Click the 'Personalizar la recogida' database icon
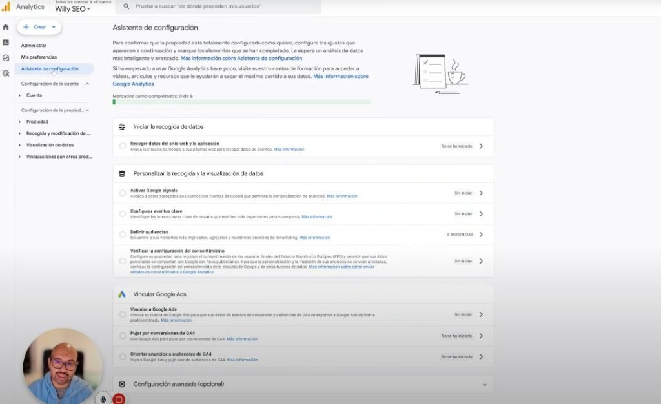Screen dimensions: 661x404 [122, 173]
